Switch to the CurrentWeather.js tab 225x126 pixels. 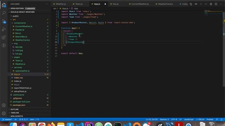[140, 4]
